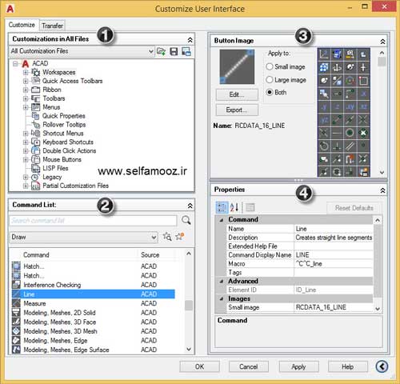Switch to the Transfer tab

pos(52,26)
